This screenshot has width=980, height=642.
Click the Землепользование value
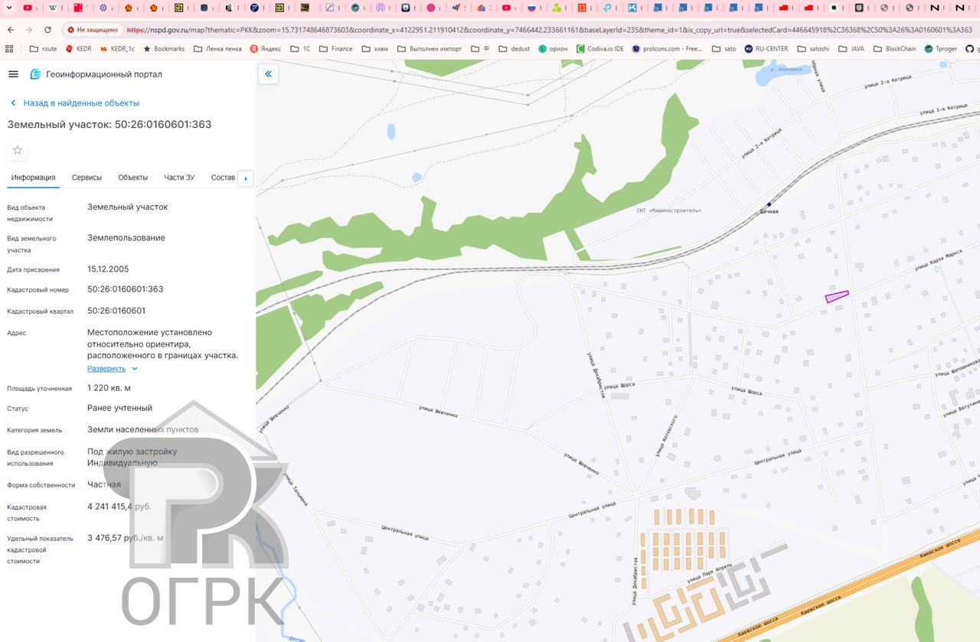[126, 237]
